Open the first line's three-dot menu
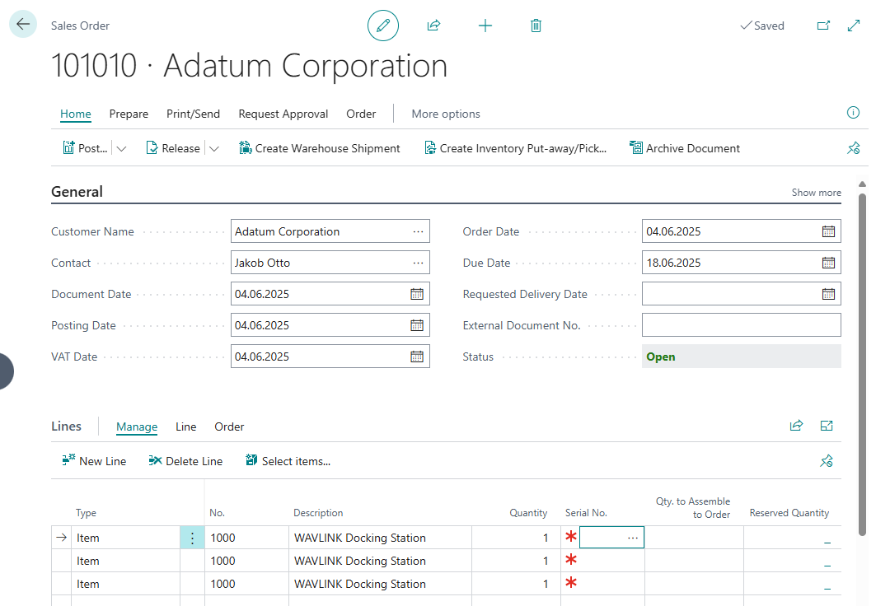 [x=192, y=538]
